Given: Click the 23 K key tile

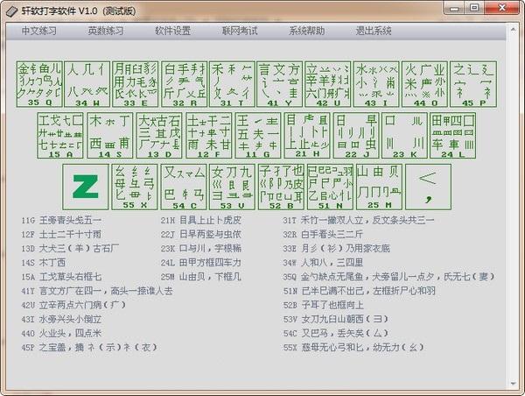Looking at the screenshot, I should coord(404,136).
